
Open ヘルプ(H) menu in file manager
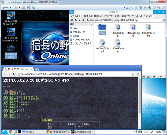tap(149, 16)
